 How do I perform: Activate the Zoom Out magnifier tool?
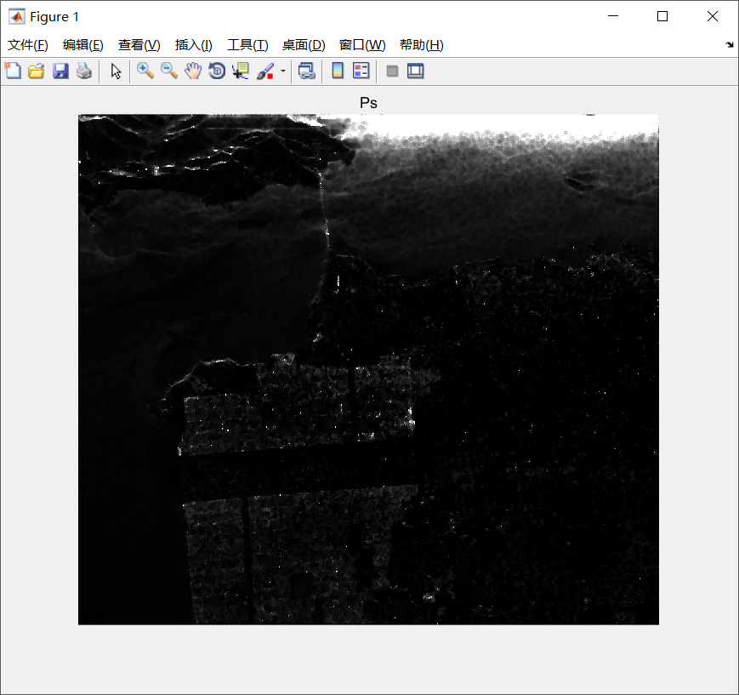(169, 71)
